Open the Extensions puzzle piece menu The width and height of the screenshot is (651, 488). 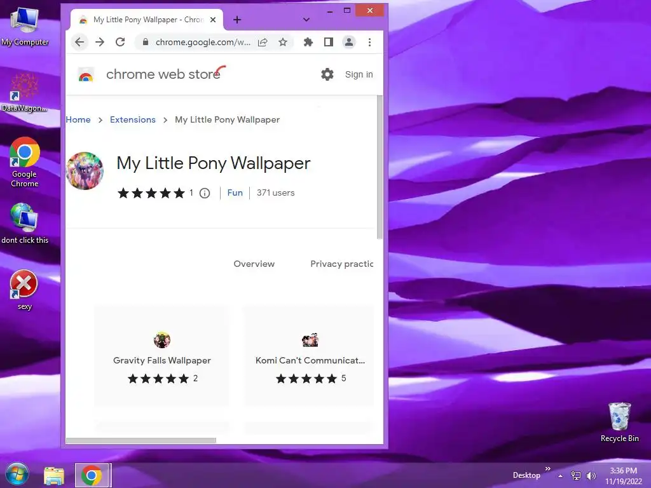(x=308, y=42)
